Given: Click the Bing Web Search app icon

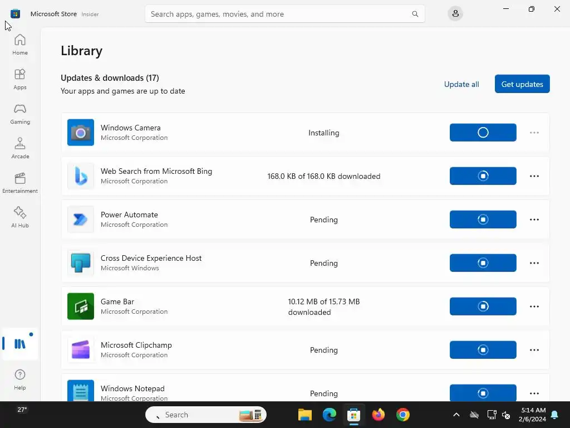Looking at the screenshot, I should coord(81,176).
